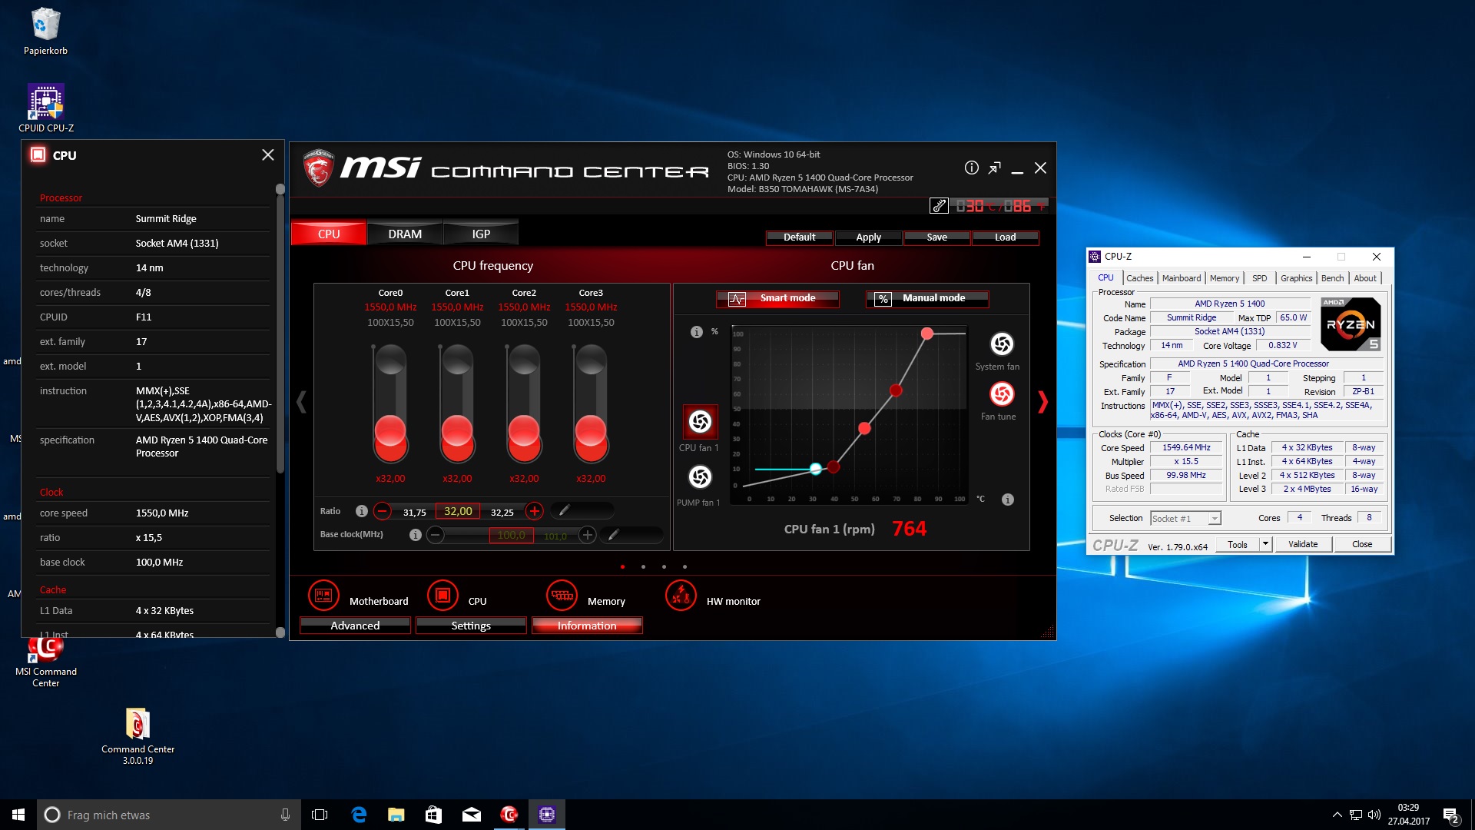Decrease base clock with minus button
1475x830 pixels.
(435, 535)
